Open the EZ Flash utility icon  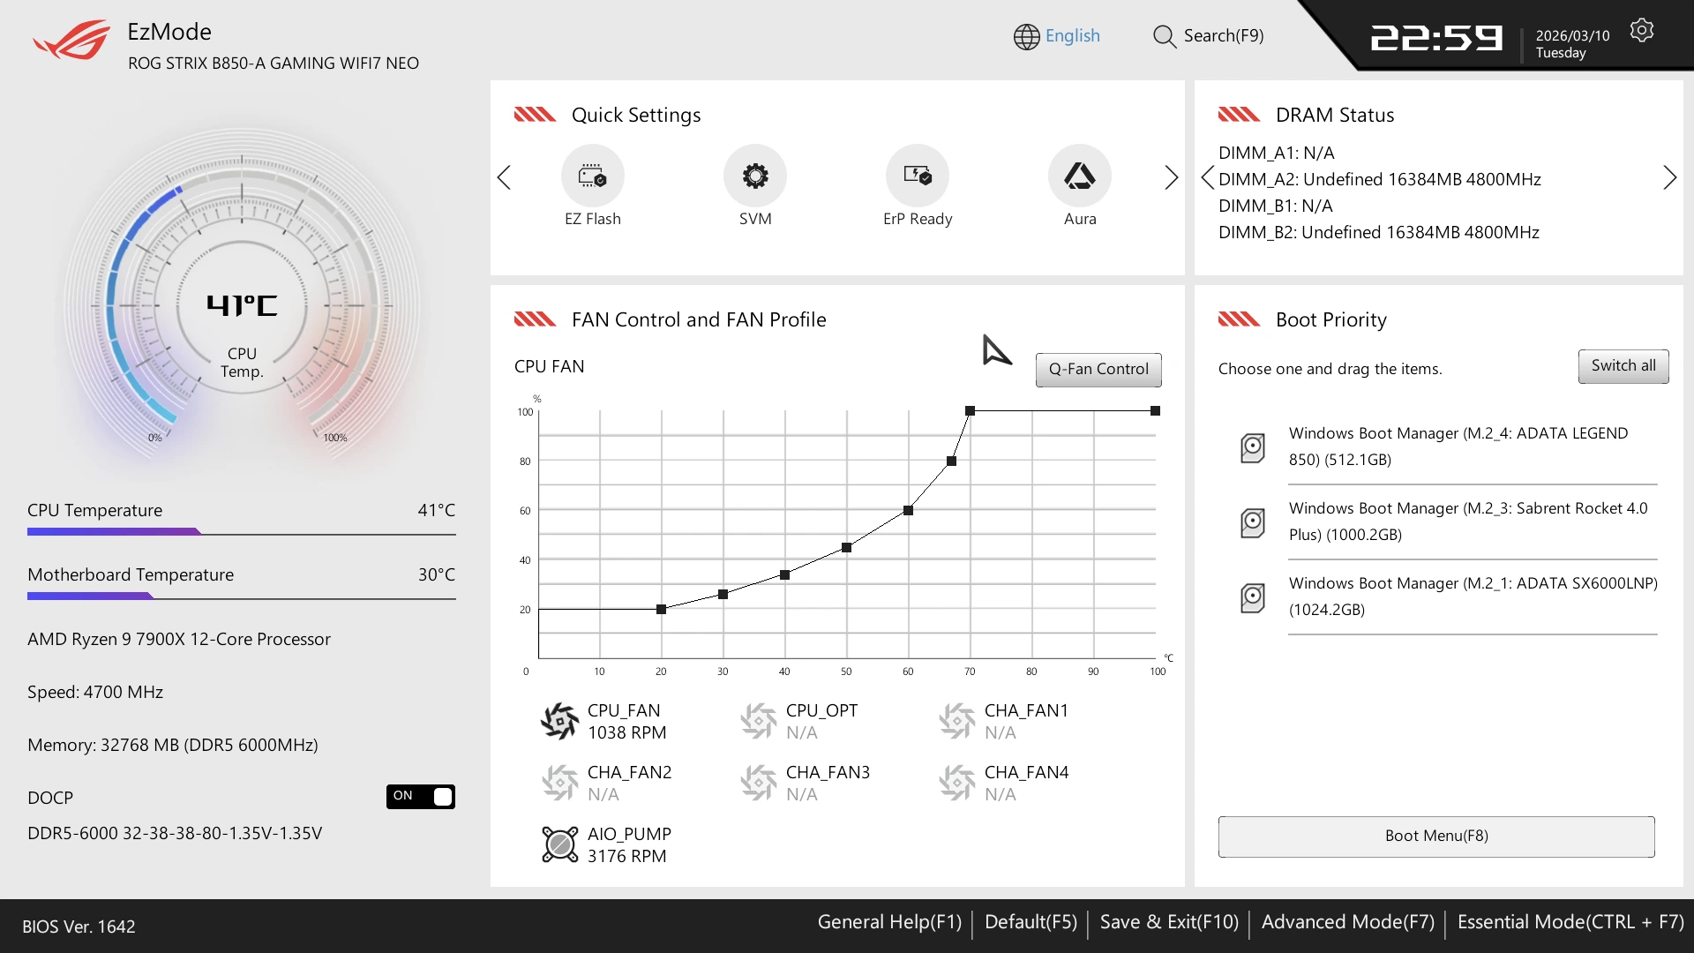[592, 176]
